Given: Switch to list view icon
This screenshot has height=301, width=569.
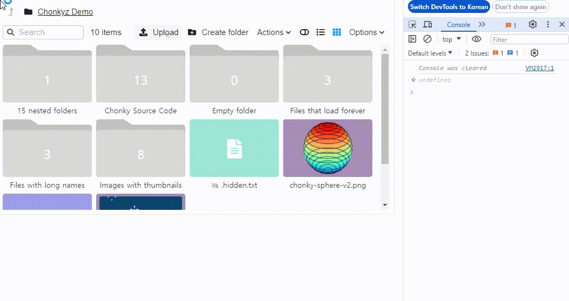Looking at the screenshot, I should (321, 32).
